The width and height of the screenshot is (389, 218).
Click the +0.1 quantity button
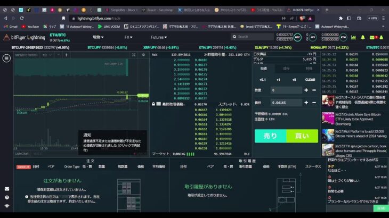coord(263,80)
